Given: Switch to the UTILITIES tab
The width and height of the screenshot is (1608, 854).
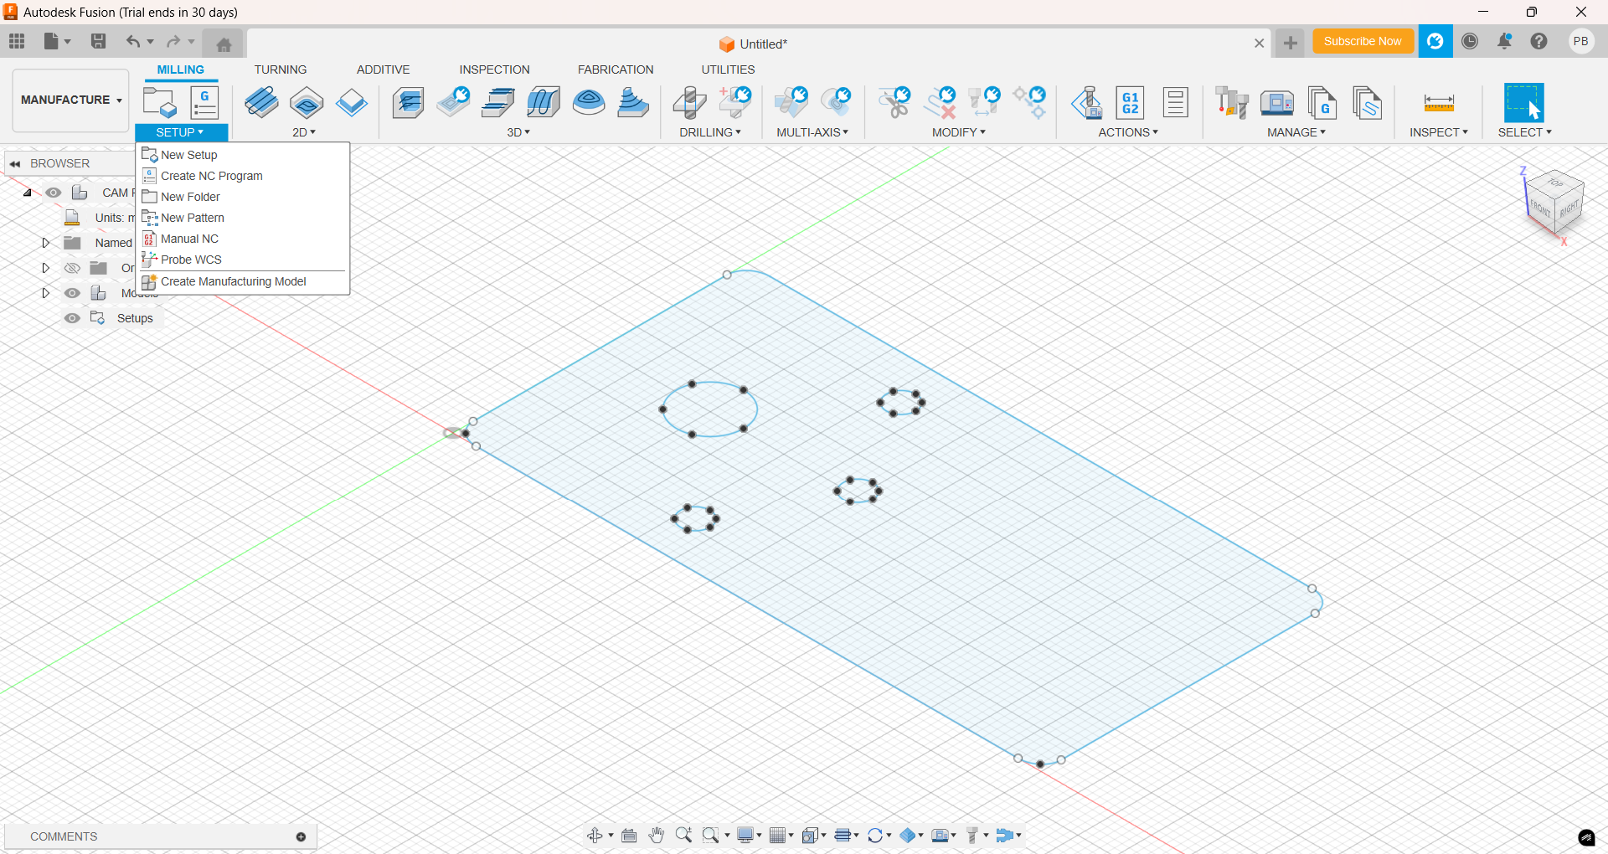Looking at the screenshot, I should click(x=728, y=69).
